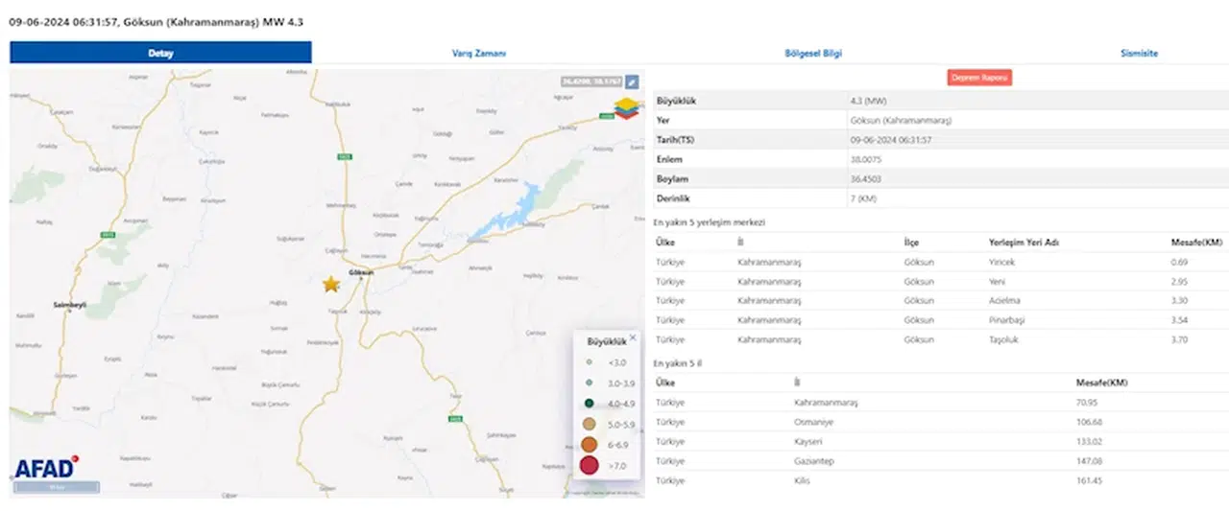
Task: Select the Sismisite tab
Action: [1139, 54]
